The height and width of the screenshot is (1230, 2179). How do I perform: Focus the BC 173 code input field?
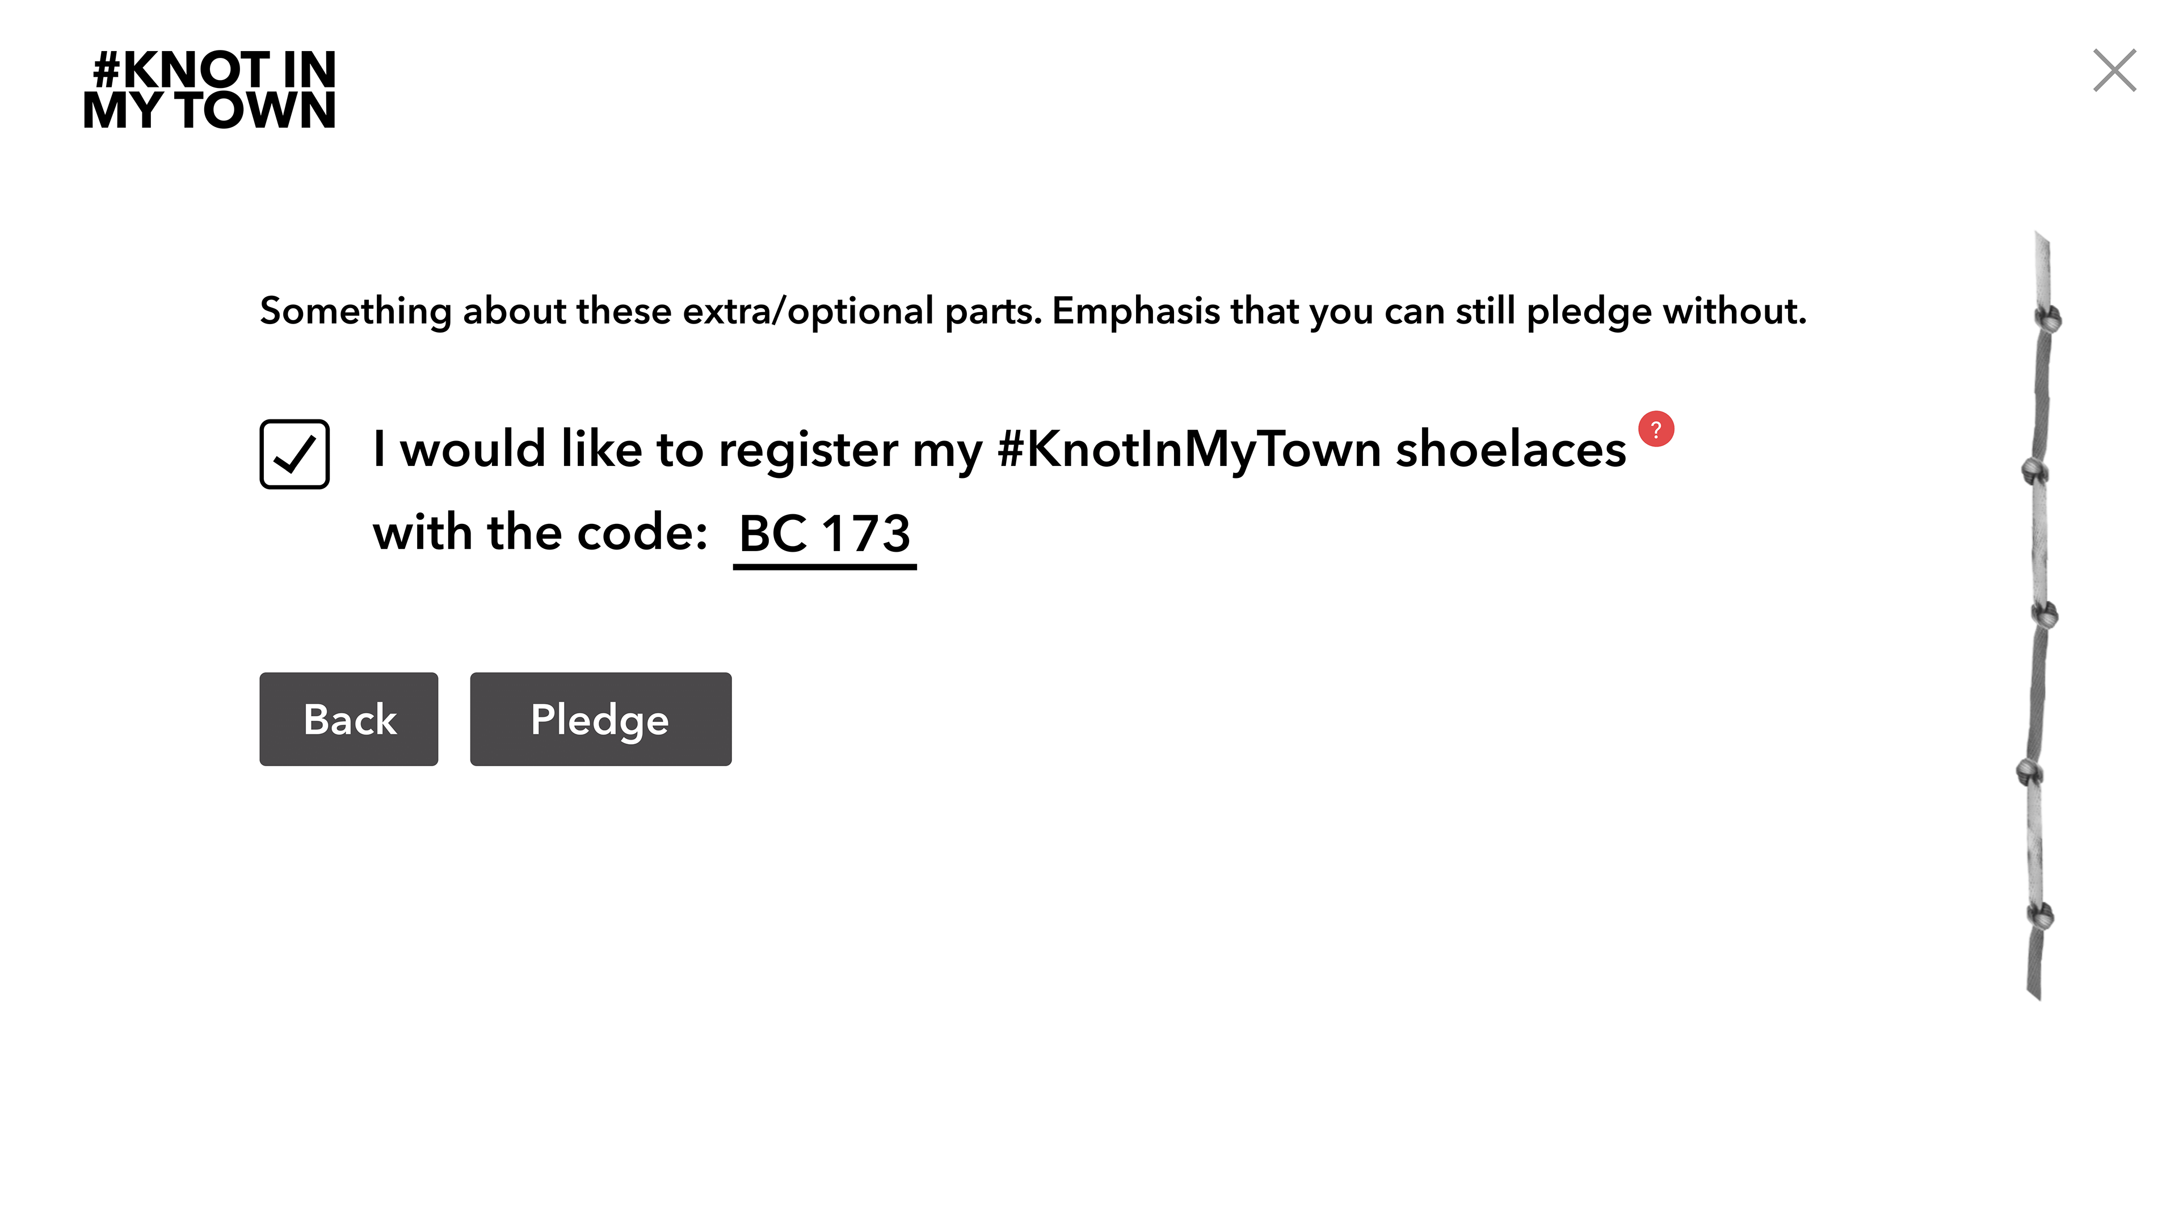click(825, 536)
